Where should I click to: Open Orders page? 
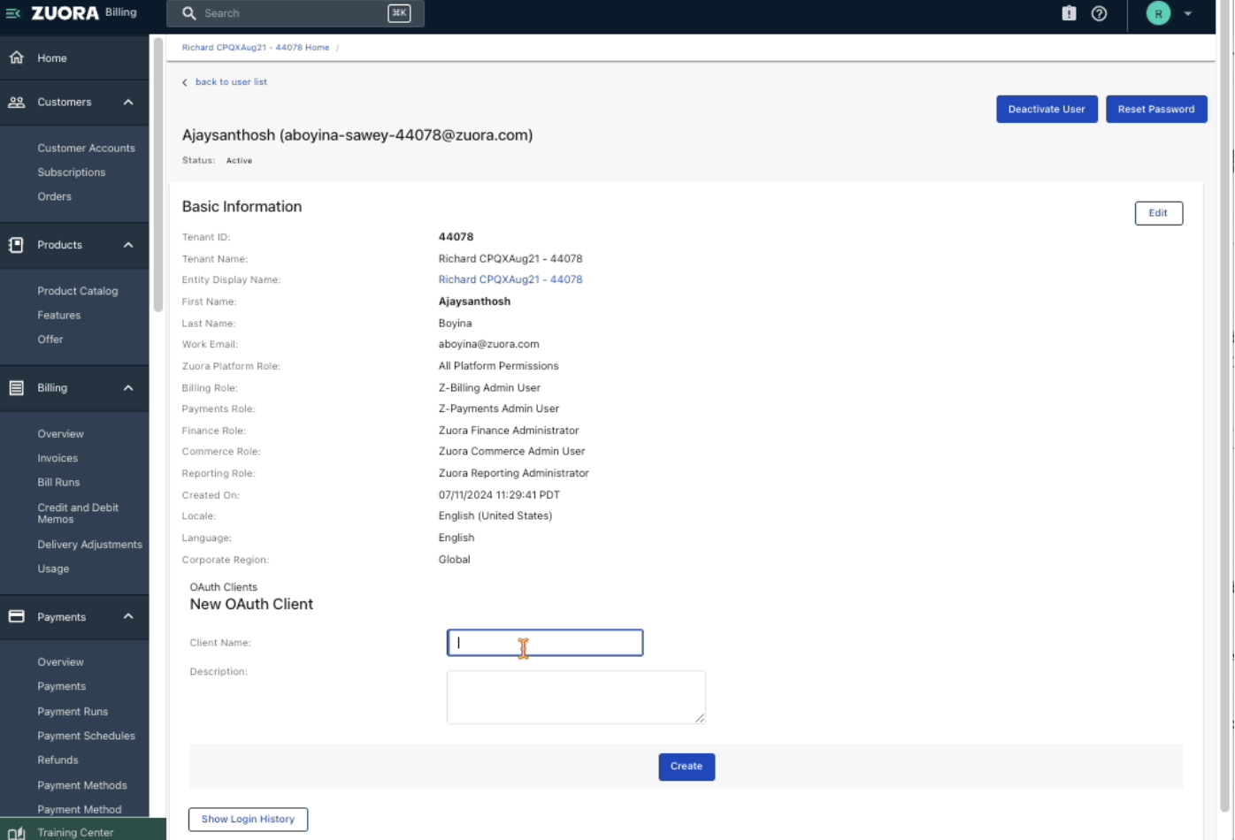click(54, 196)
